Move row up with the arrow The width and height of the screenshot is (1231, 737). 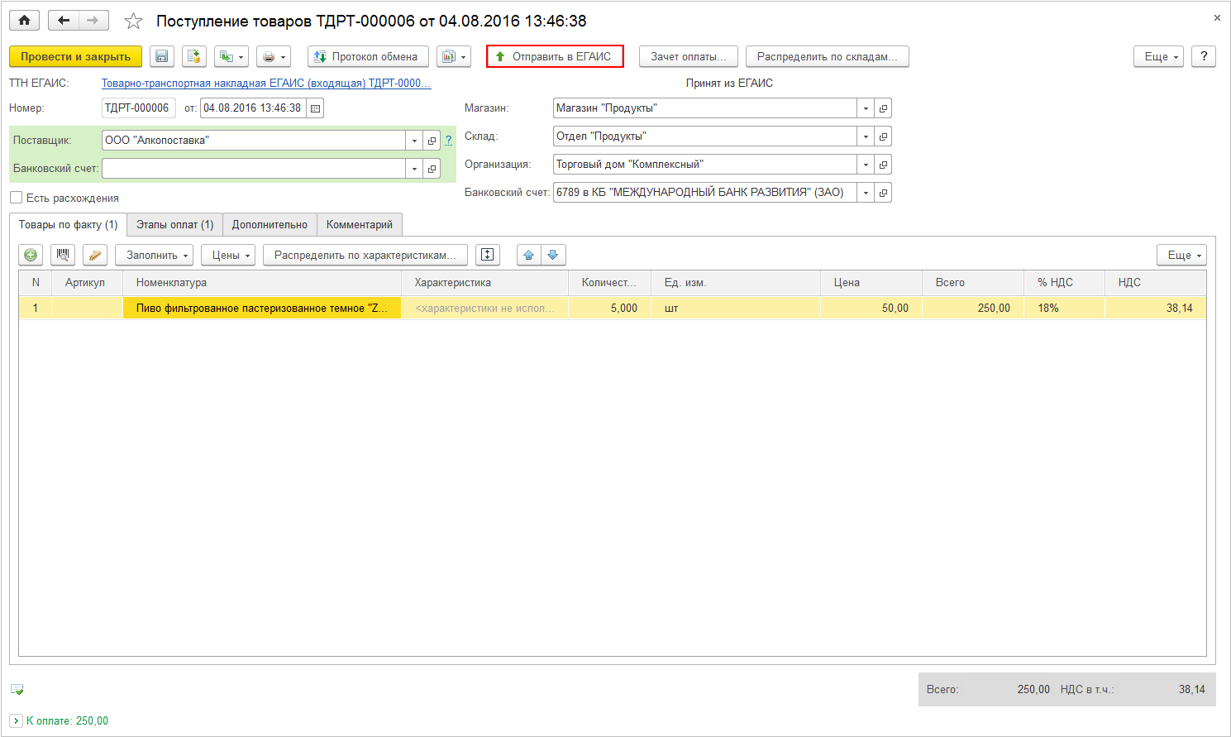point(529,255)
